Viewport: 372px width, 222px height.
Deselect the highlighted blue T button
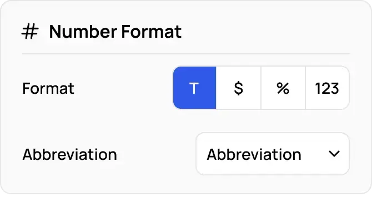(x=194, y=88)
